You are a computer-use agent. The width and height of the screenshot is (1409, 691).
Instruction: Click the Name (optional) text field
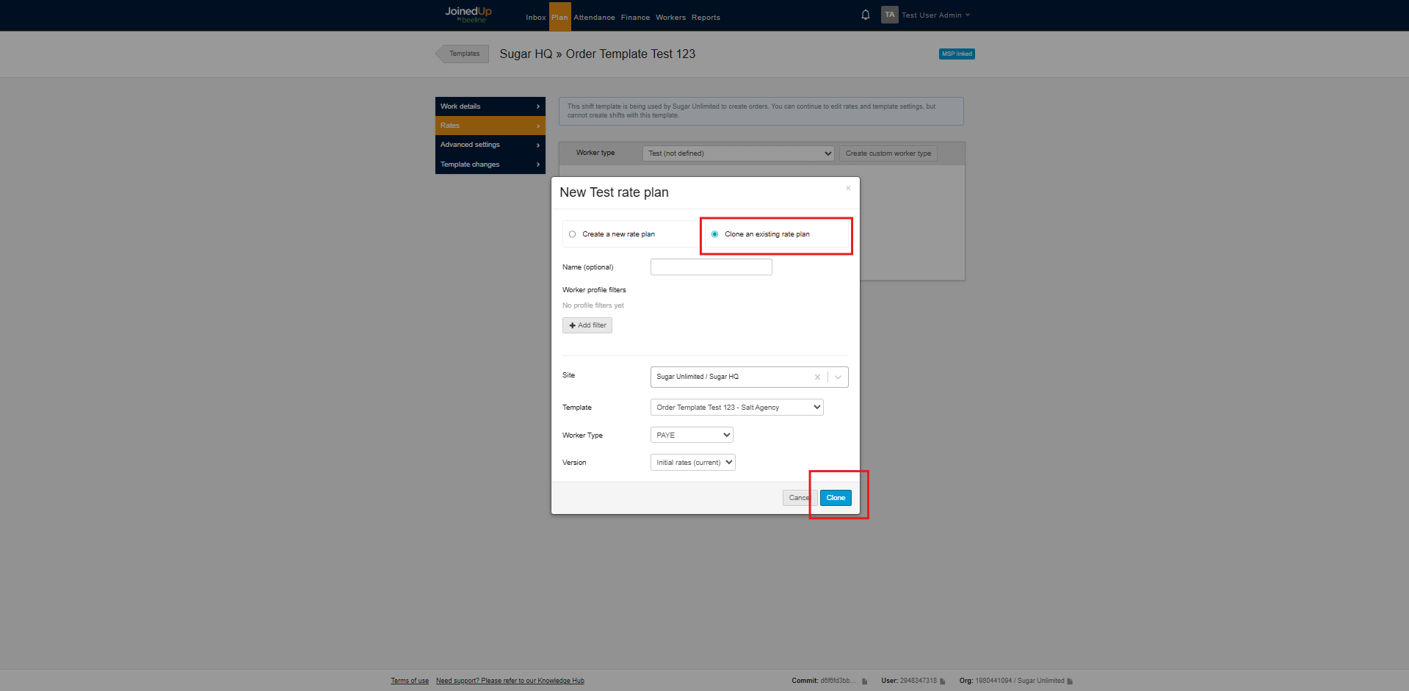(711, 267)
